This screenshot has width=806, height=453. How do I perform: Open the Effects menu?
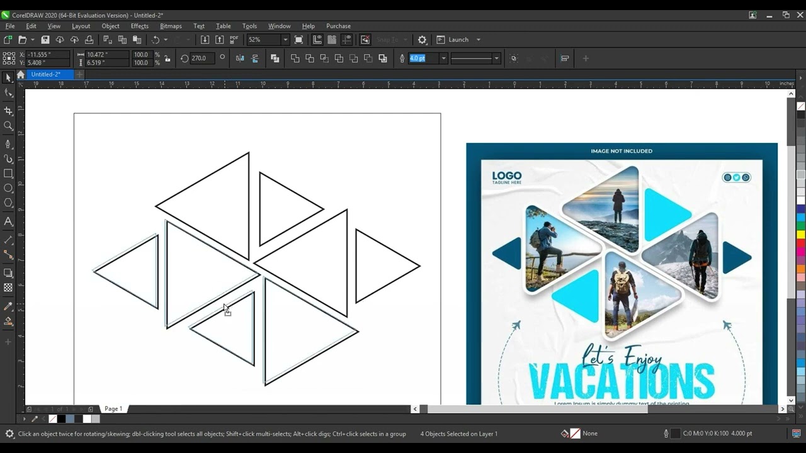(140, 26)
